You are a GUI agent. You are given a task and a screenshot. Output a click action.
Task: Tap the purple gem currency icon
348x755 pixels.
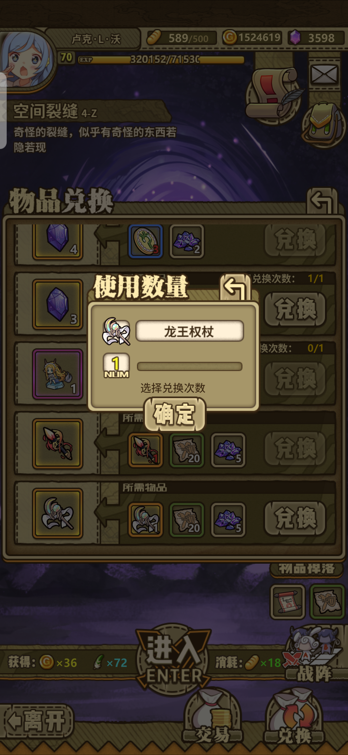[295, 38]
